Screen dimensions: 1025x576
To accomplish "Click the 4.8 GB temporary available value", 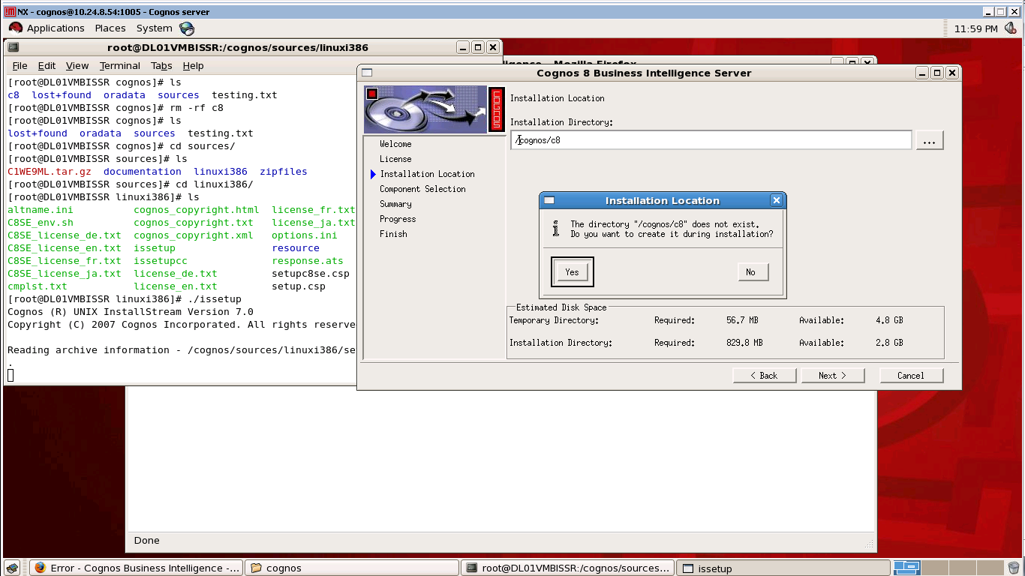I will [x=889, y=320].
